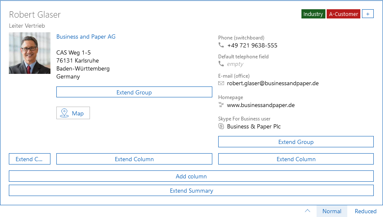Click Extend Group under Skype field
Image resolution: width=383 pixels, height=217 pixels.
pyautogui.click(x=296, y=142)
